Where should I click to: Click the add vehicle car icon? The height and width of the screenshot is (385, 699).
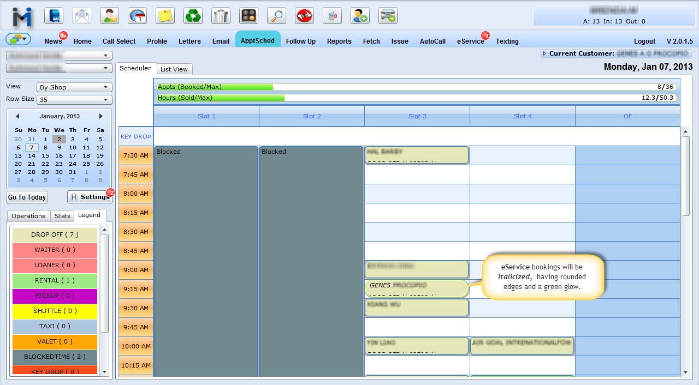tap(388, 16)
